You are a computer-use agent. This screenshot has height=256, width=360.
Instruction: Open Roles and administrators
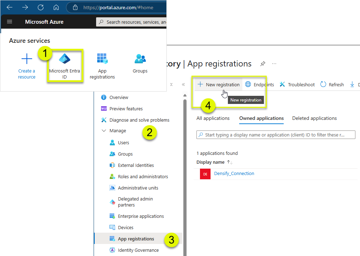pyautogui.click(x=143, y=176)
